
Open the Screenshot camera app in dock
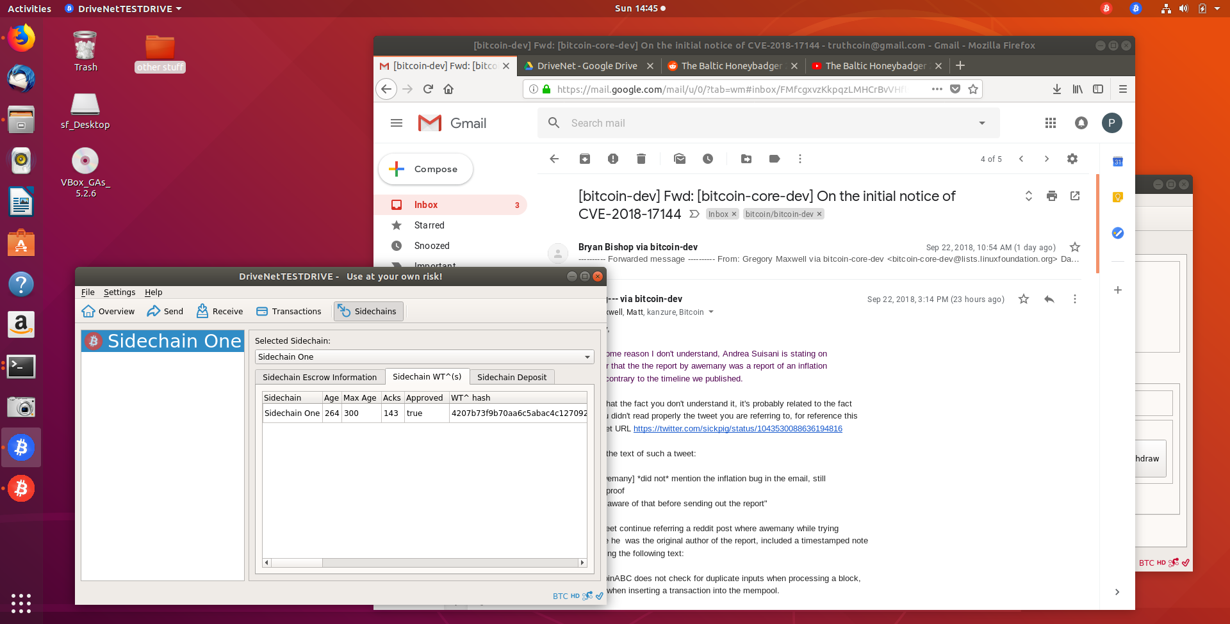click(21, 407)
